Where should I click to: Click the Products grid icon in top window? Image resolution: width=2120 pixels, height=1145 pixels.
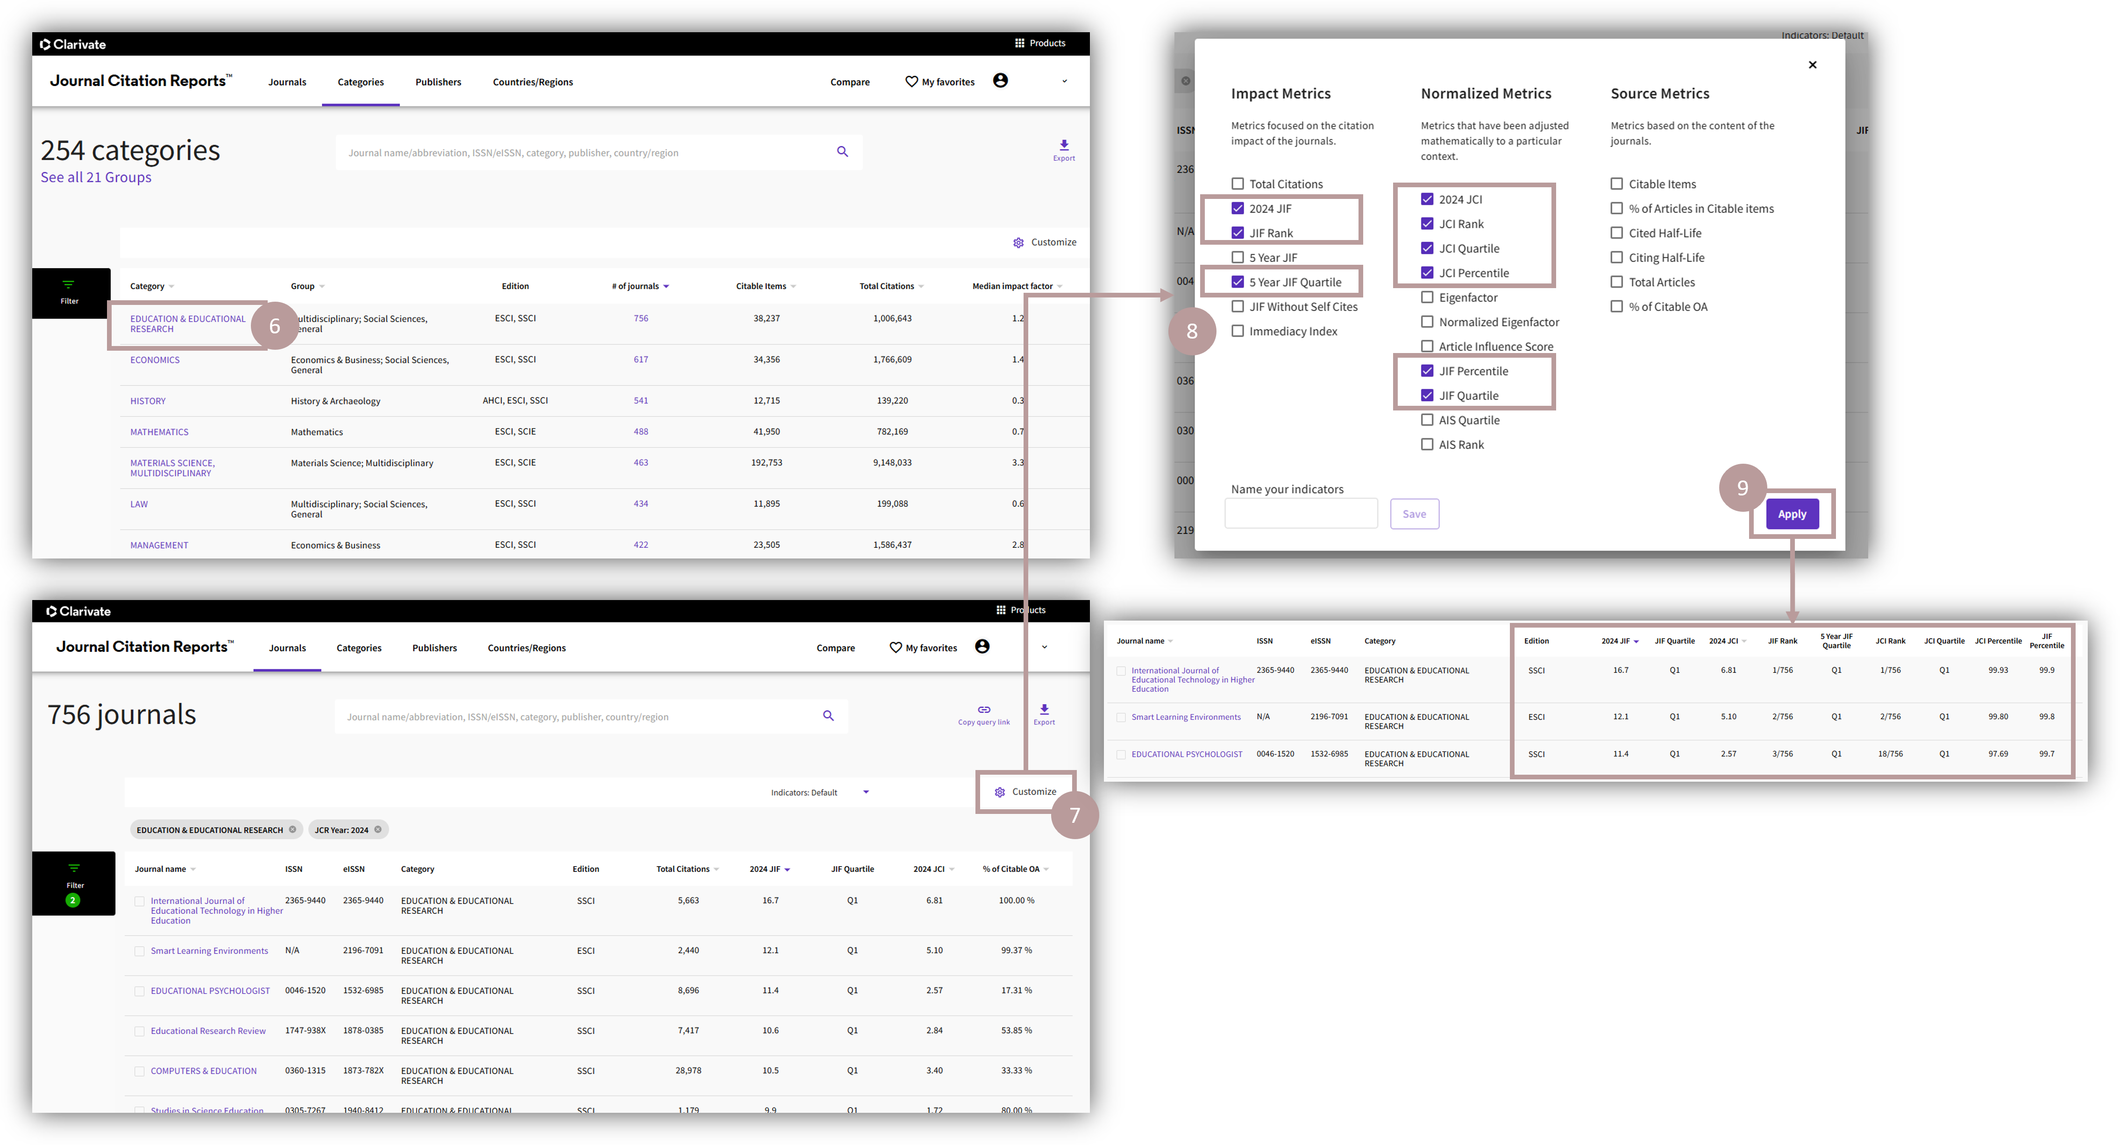click(x=1019, y=43)
